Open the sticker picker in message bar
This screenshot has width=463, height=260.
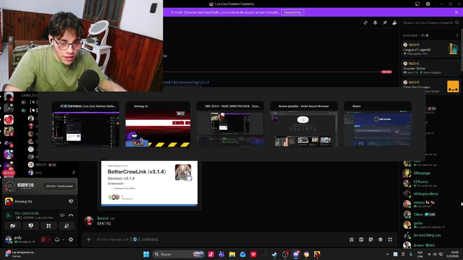[371, 239]
